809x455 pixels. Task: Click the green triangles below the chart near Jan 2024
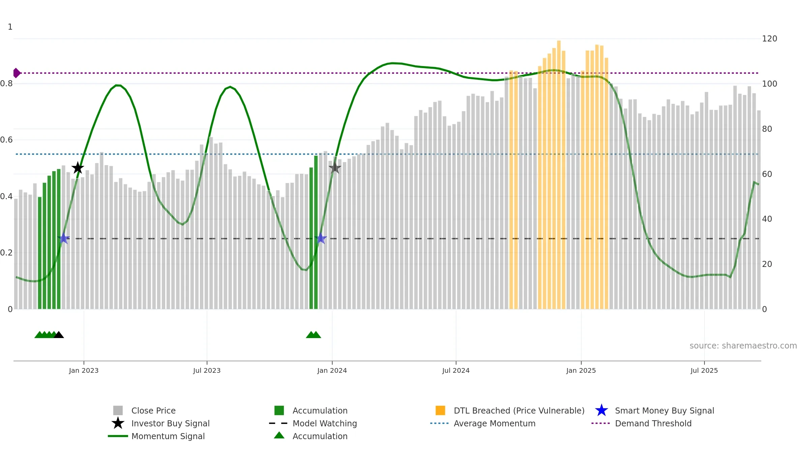point(313,335)
